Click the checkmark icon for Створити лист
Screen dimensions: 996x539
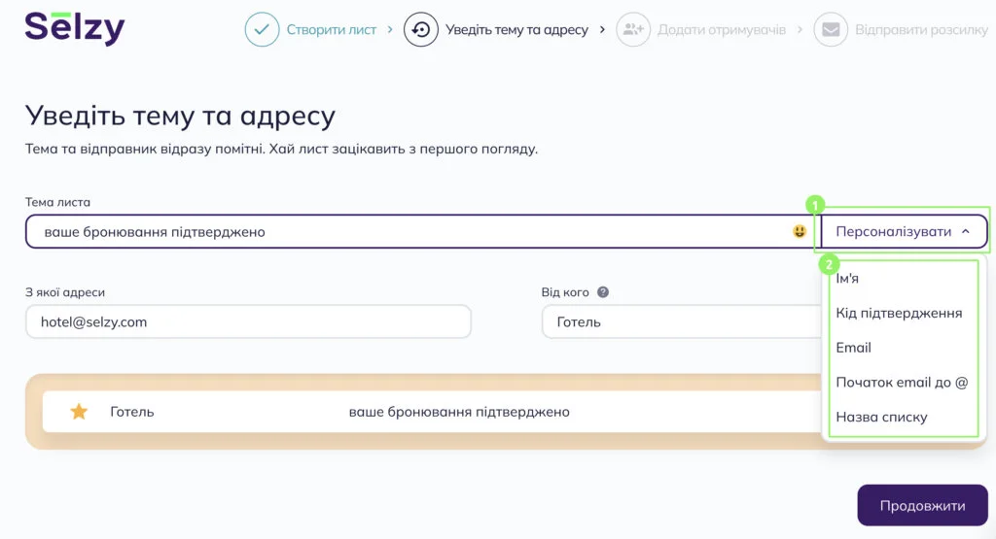tap(262, 29)
